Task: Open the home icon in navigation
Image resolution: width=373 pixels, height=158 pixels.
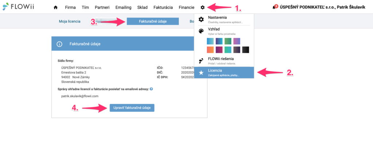Action: (x=56, y=7)
